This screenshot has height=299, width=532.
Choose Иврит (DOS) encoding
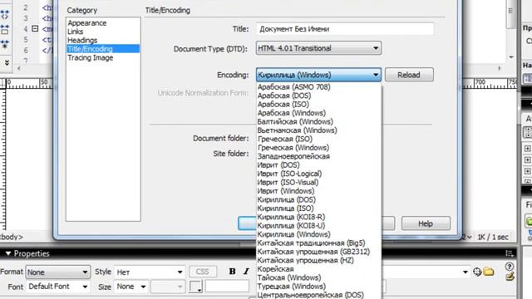click(319, 165)
